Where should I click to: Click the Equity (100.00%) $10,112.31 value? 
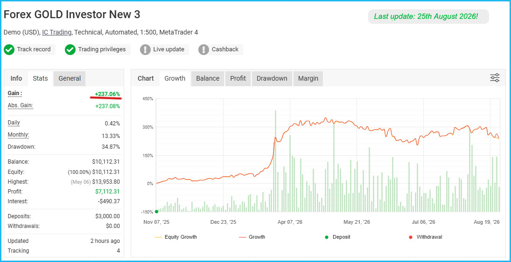click(94, 172)
